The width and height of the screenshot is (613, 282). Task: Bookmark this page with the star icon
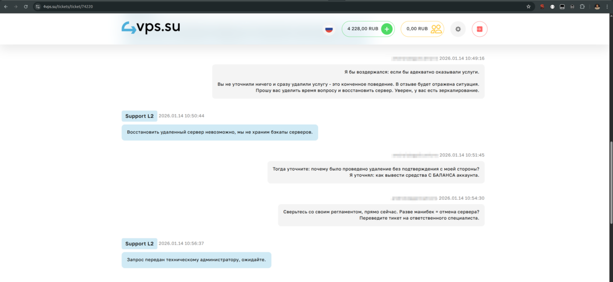click(x=529, y=7)
